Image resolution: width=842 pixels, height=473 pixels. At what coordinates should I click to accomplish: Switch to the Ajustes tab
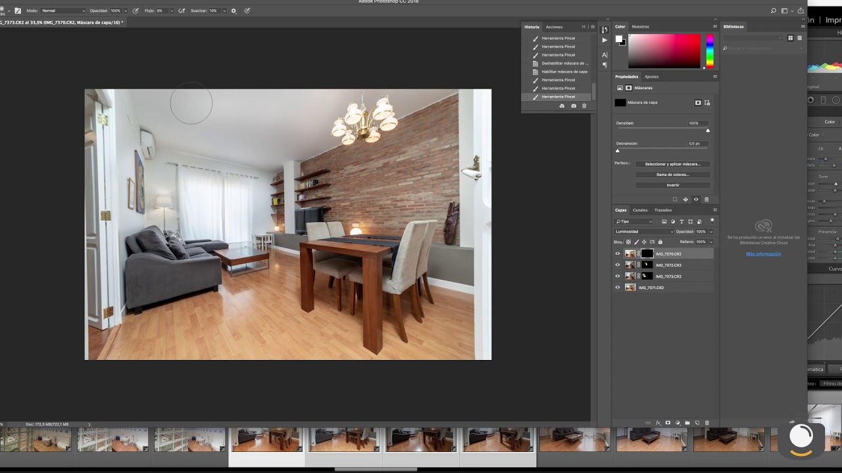tap(651, 77)
